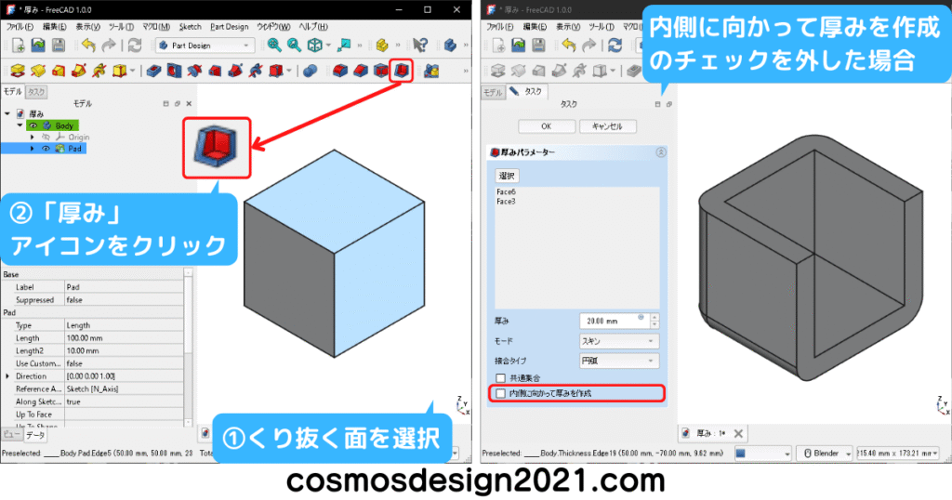Click the isometric view cube icon in left window
This screenshot has height=500, width=952.
click(x=314, y=45)
